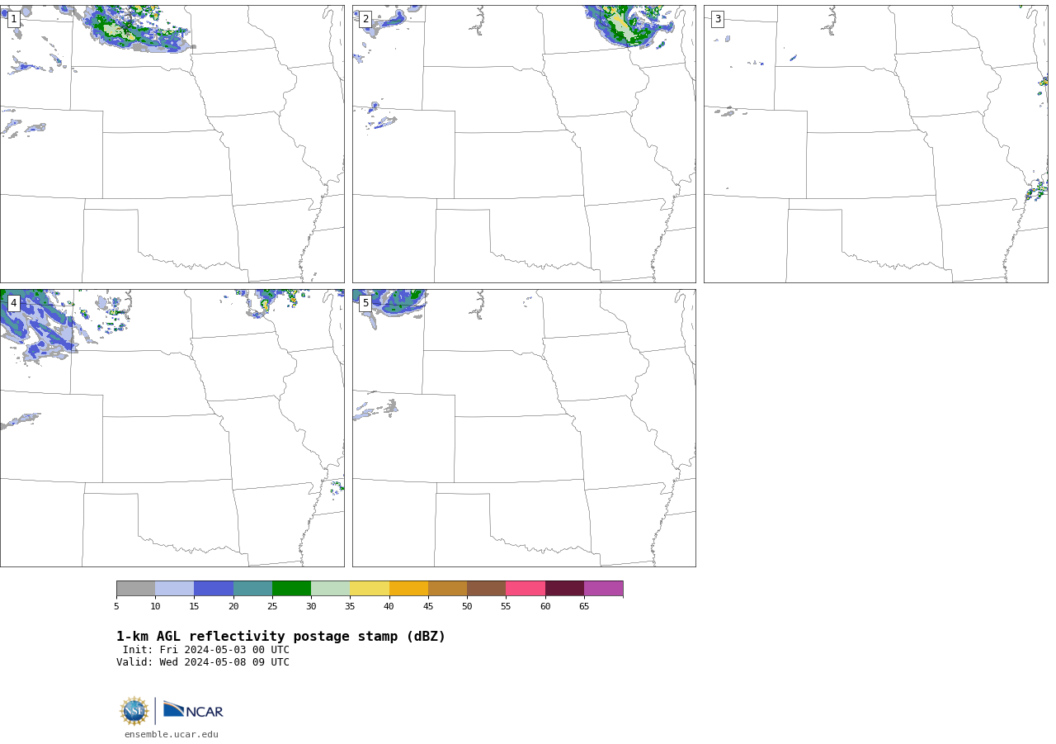Open ensemble member 2 reflectivity map
Image resolution: width=1056 pixels, height=744 pixels.
(x=524, y=144)
